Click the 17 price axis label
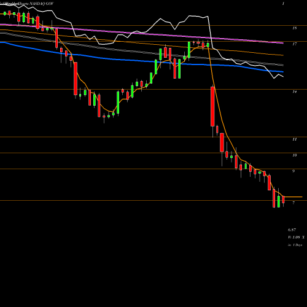This screenshot has height=307, width=307. 295,44
